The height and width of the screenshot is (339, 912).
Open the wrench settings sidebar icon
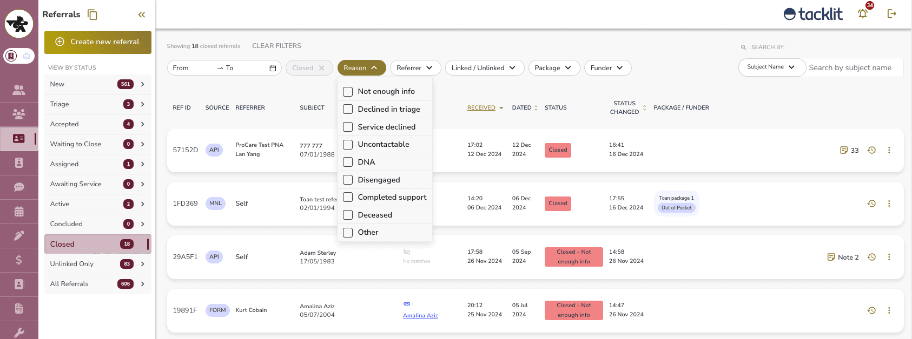point(19,333)
